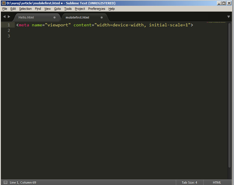The width and height of the screenshot is (234, 185).
Task: Click the word meta in the code
Action: (x=24, y=25)
